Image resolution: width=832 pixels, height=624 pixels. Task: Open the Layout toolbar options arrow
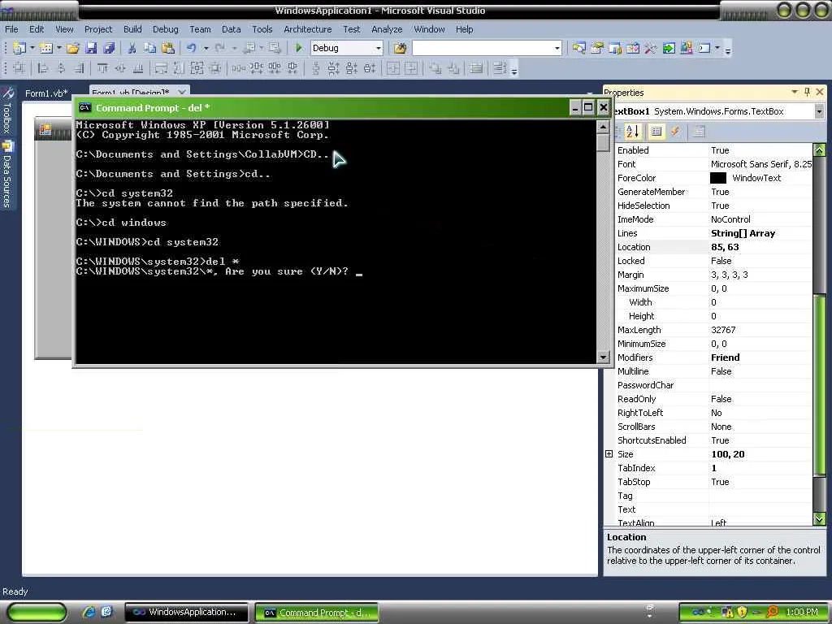click(514, 69)
